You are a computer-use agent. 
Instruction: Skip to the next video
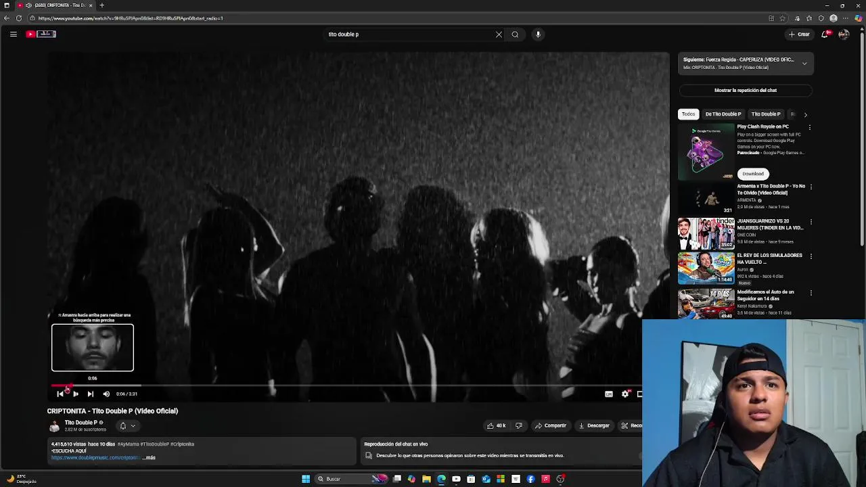click(x=90, y=394)
